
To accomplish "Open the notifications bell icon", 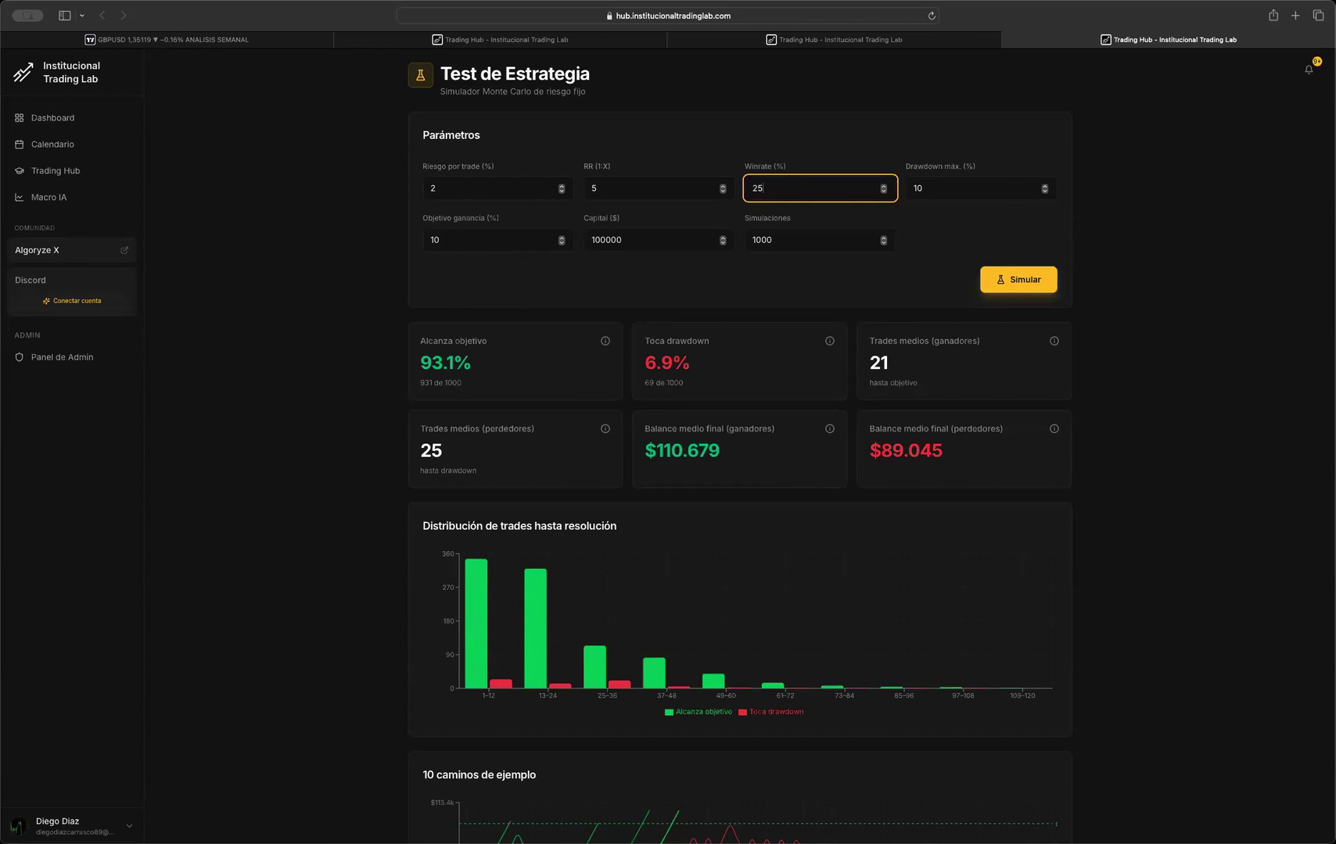I will point(1309,70).
